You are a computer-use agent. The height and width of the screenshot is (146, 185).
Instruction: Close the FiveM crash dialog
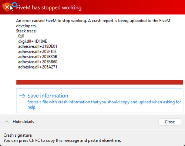click(x=170, y=122)
